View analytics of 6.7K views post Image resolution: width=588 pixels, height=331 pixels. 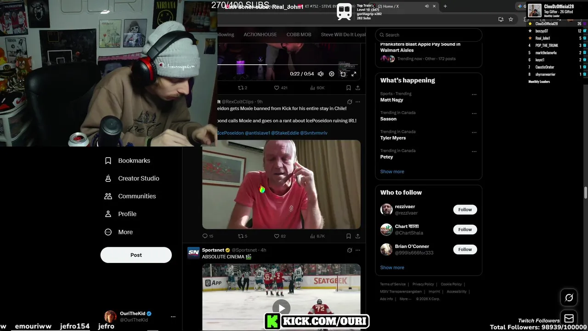coord(317,236)
